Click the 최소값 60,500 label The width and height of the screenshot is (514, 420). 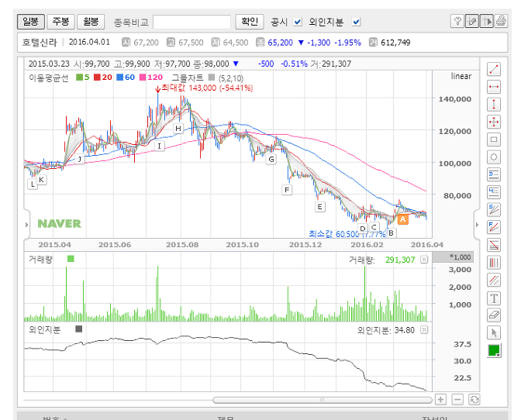[347, 234]
